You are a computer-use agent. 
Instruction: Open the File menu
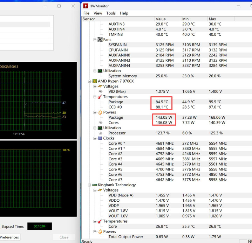pos(86,13)
